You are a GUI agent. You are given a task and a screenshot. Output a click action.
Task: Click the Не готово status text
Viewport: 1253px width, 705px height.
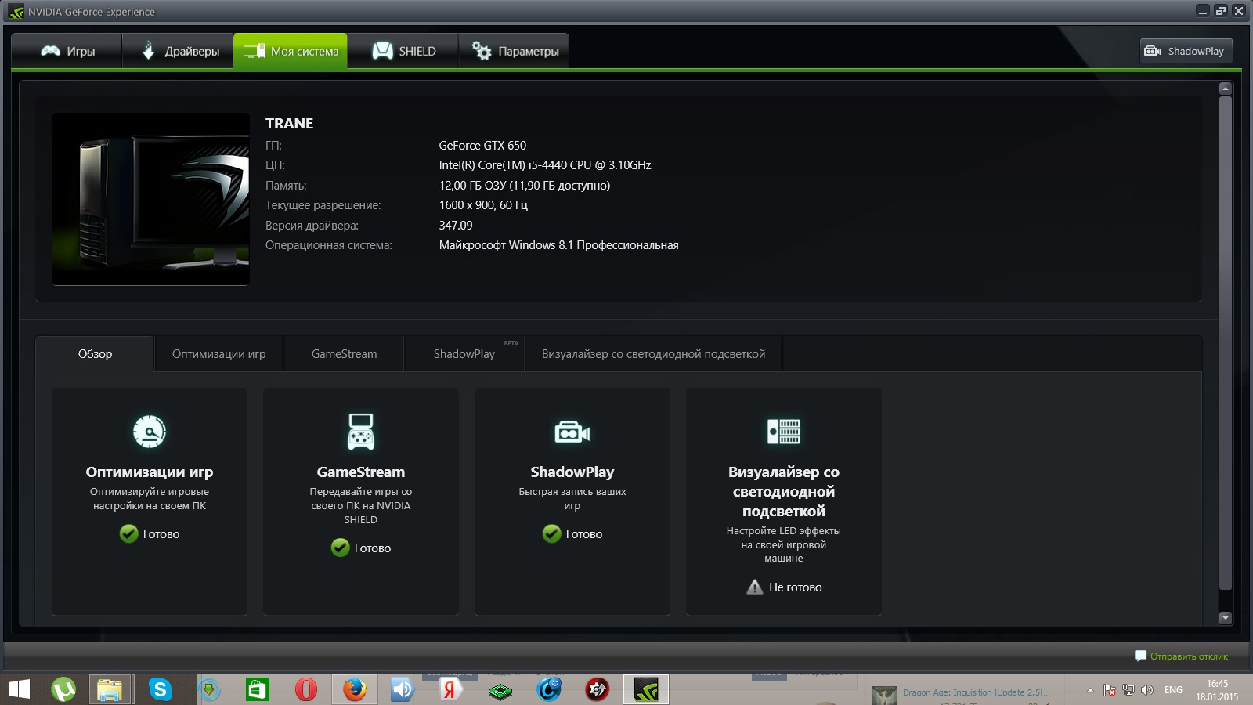point(795,587)
